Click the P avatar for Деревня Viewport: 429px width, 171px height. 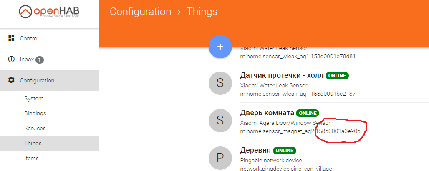(220, 157)
